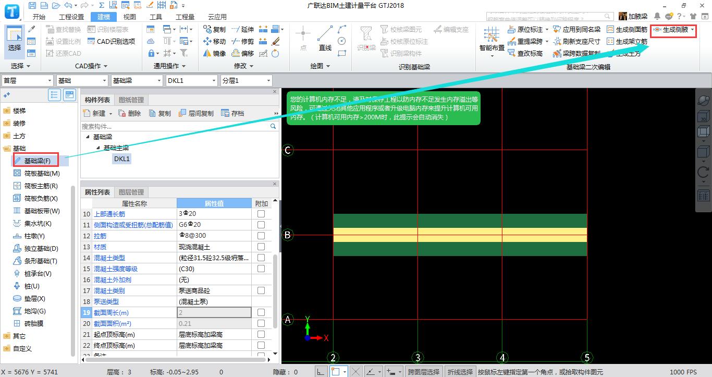Click 刷新支座尺寸 tool
Screen dimensions: 712x377
coord(577,41)
